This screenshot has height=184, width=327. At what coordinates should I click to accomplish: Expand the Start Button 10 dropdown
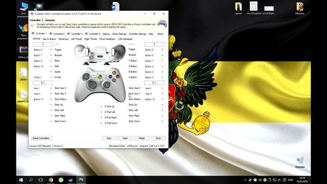pos(51,66)
